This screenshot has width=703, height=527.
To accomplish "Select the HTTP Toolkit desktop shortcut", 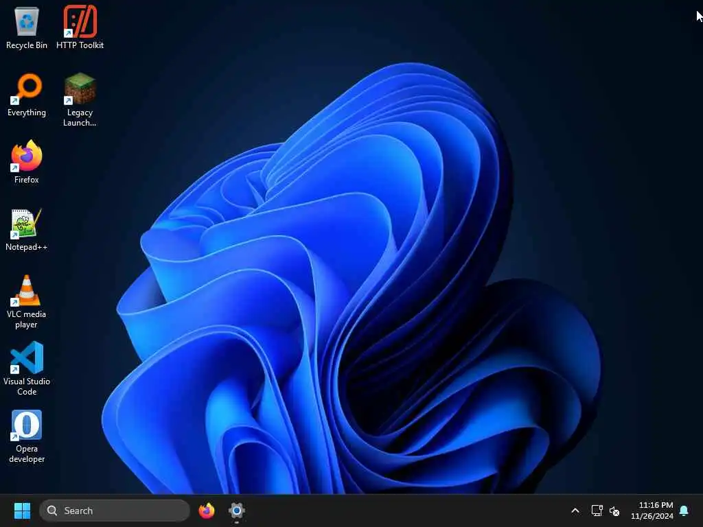I will tap(80, 27).
